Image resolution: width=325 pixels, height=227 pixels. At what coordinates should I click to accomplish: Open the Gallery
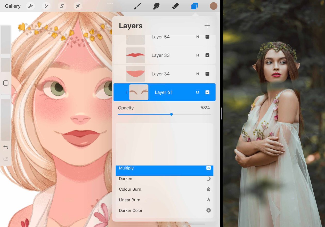click(13, 6)
